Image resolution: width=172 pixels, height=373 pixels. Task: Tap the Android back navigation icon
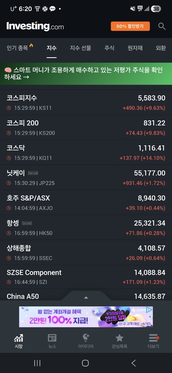point(133,363)
